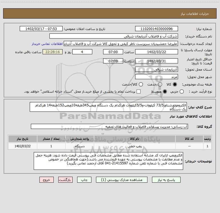Choose the متوسط purchase type radio
Screen dimensions: 220x213
[x=165, y=92]
